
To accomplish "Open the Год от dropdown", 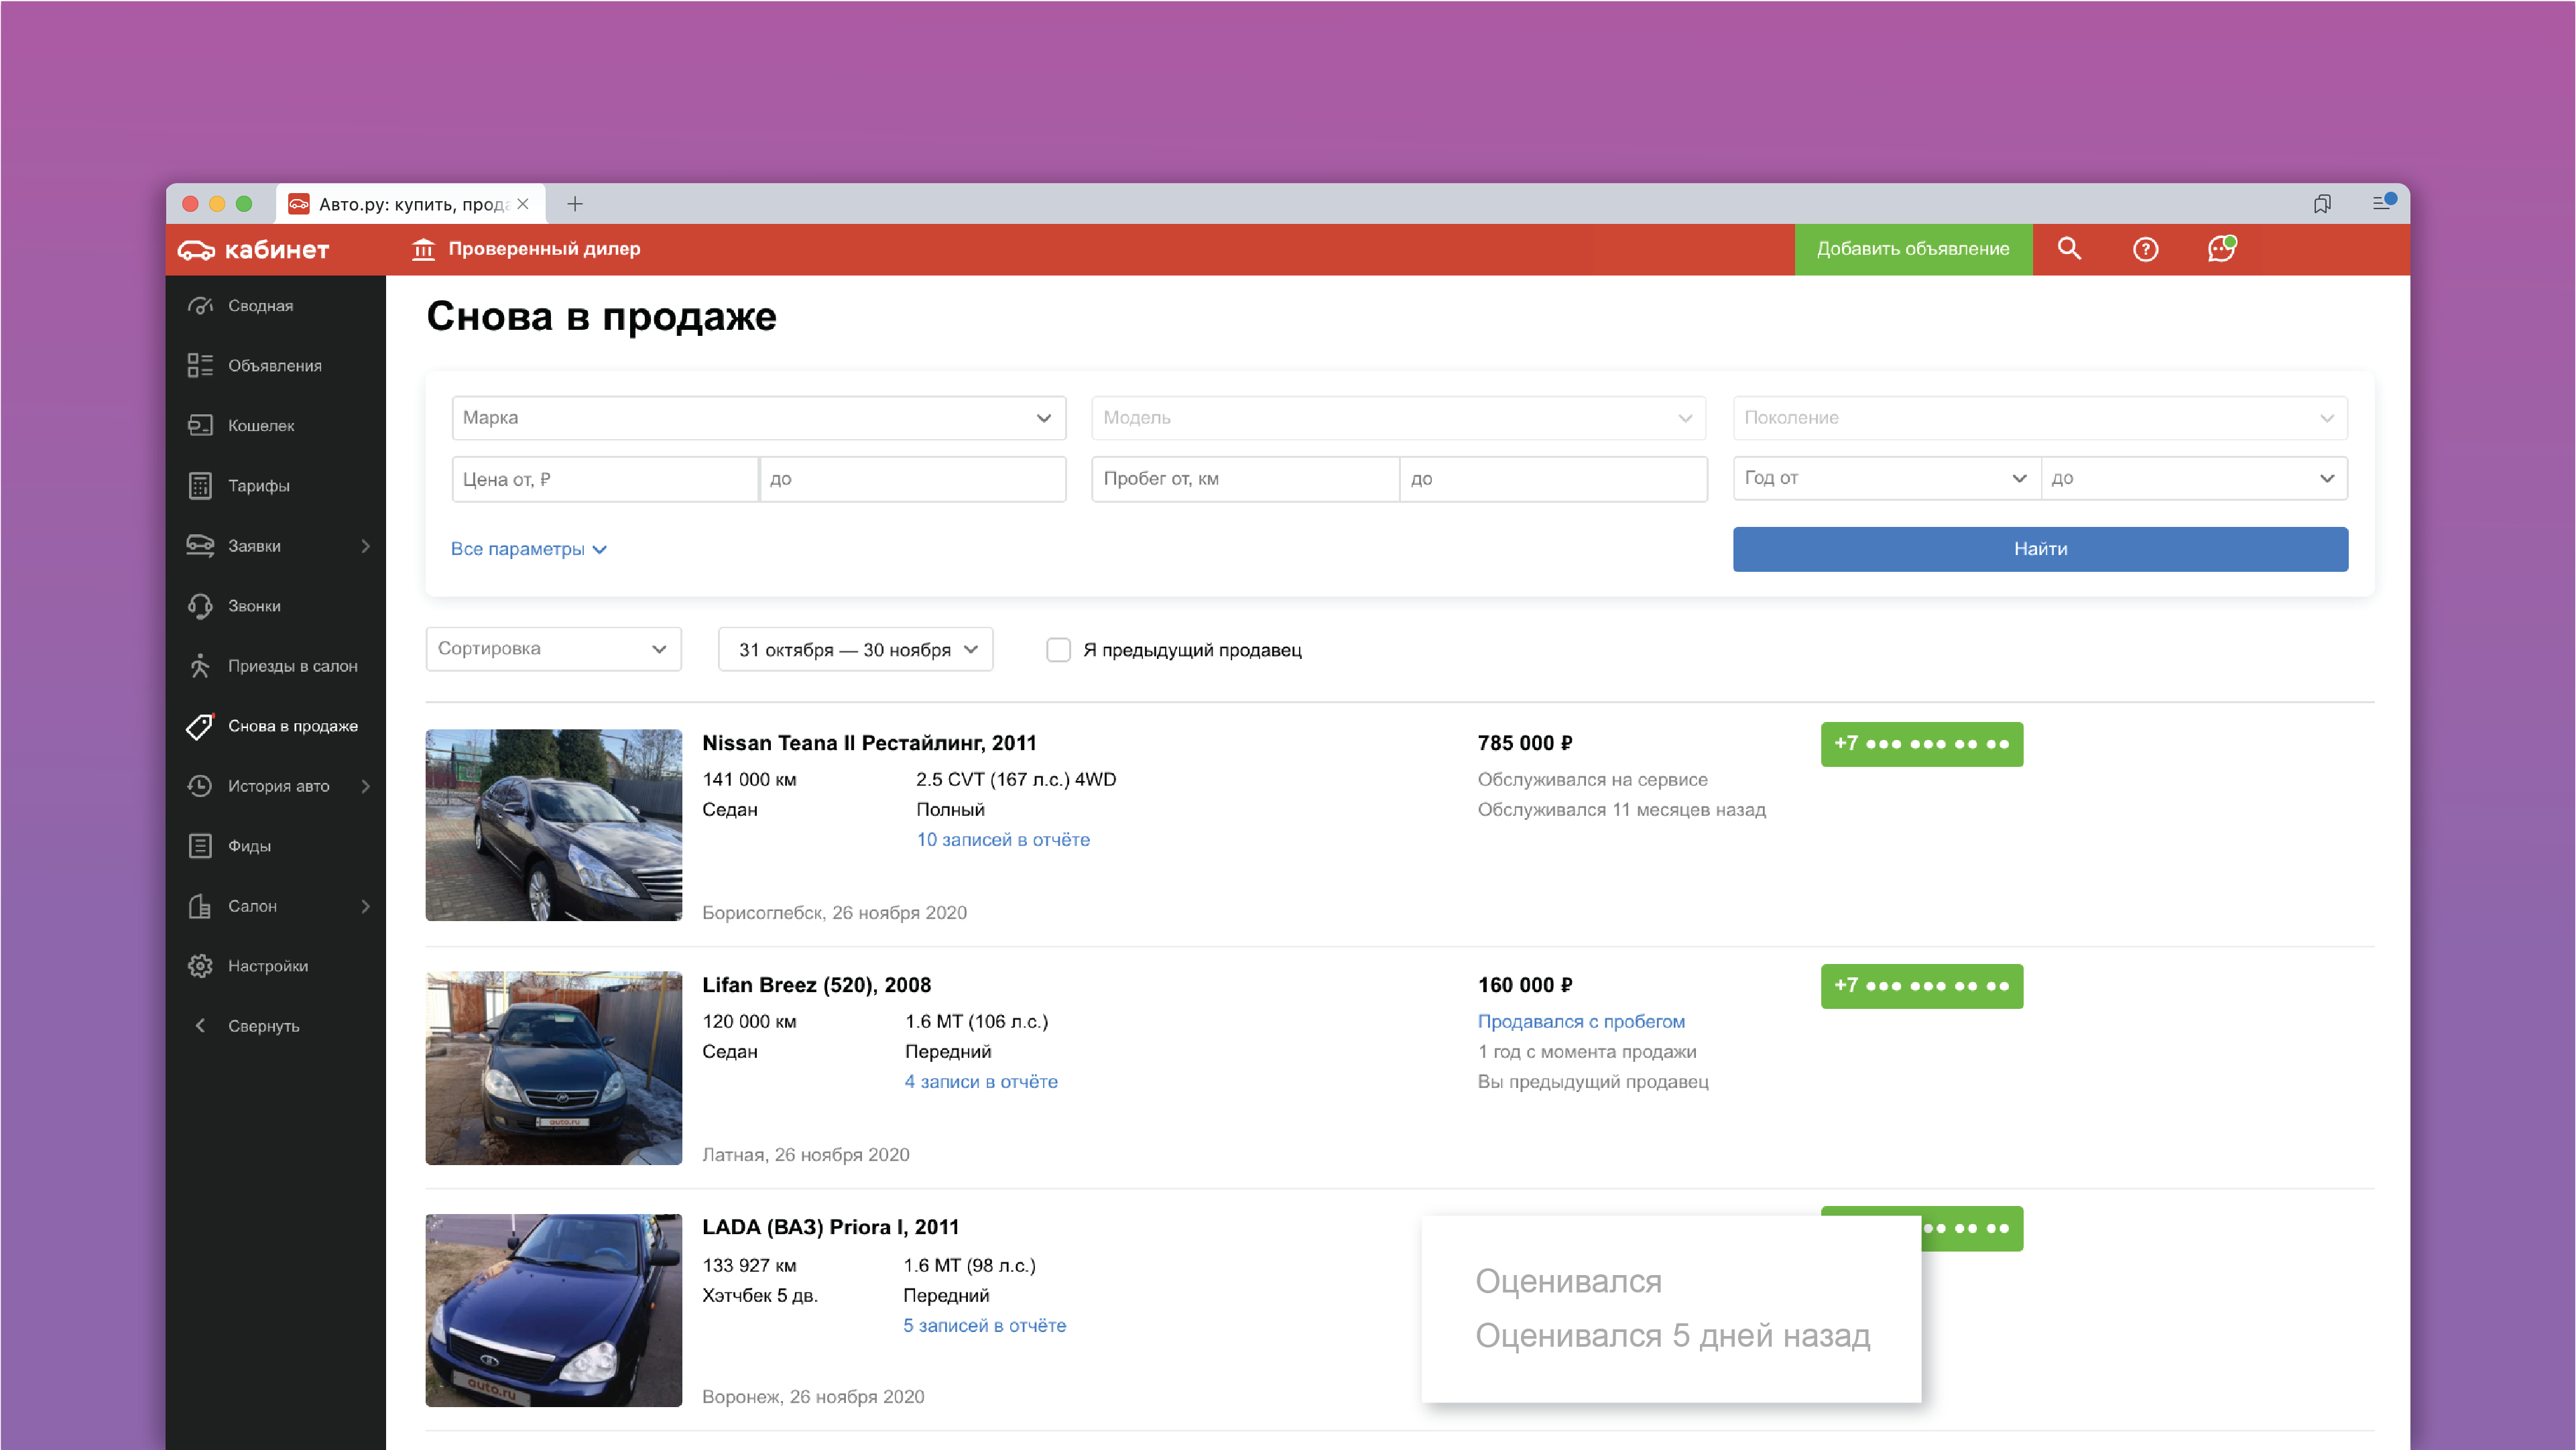I will click(1886, 478).
